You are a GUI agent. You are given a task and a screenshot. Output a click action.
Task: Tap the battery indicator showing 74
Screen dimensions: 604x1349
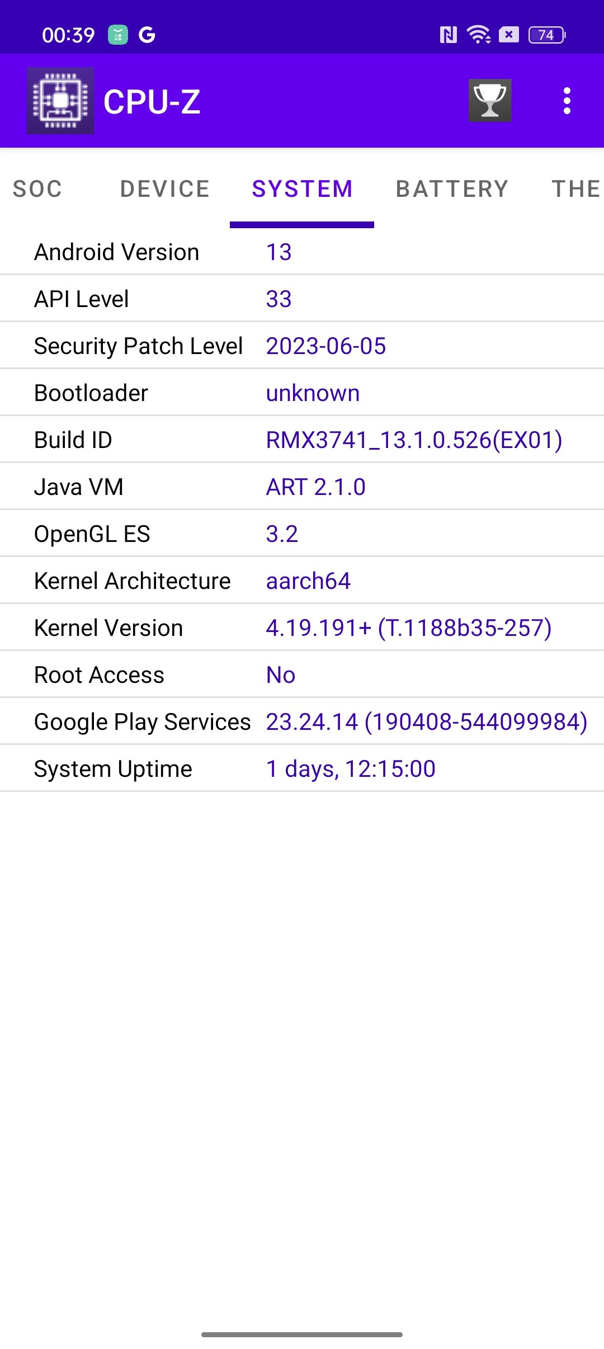547,35
